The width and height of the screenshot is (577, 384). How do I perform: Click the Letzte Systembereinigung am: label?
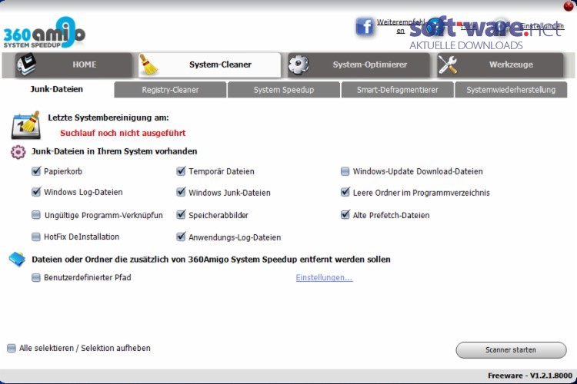point(108,118)
